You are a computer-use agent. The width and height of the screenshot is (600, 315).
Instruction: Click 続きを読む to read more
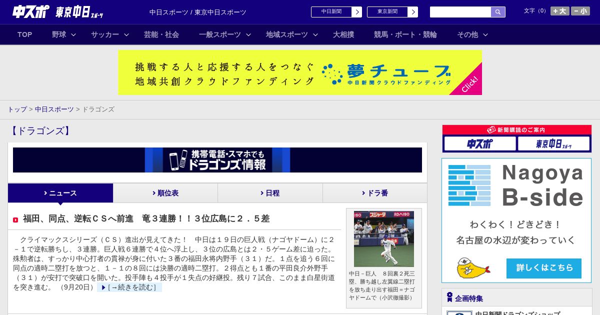pos(129,287)
